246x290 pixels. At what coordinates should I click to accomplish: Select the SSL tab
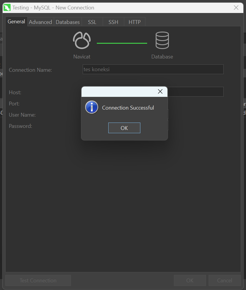[x=92, y=22]
